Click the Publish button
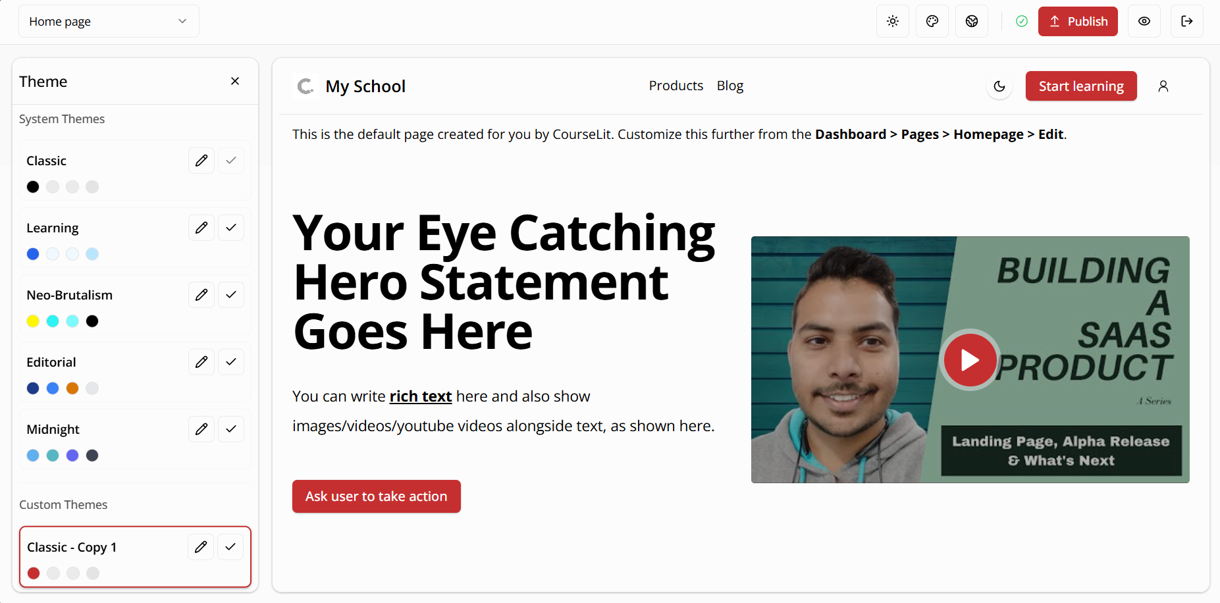Image resolution: width=1220 pixels, height=603 pixels. point(1077,21)
